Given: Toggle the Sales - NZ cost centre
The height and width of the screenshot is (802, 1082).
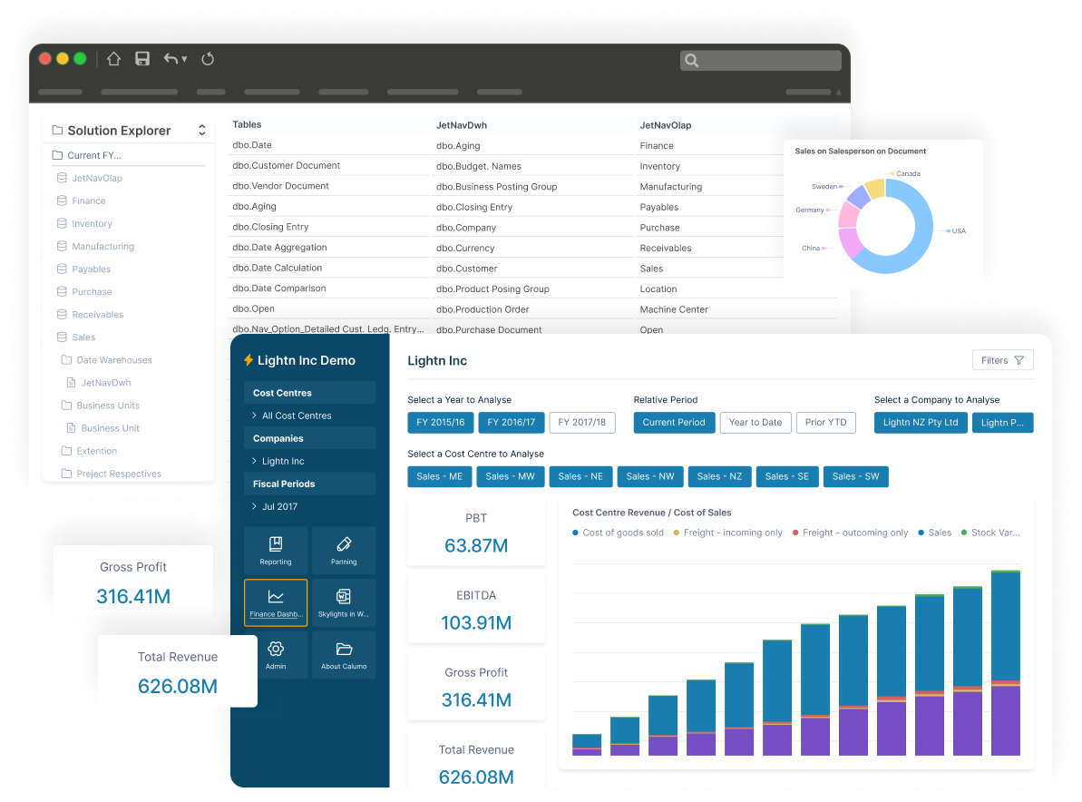Looking at the screenshot, I should click(715, 476).
